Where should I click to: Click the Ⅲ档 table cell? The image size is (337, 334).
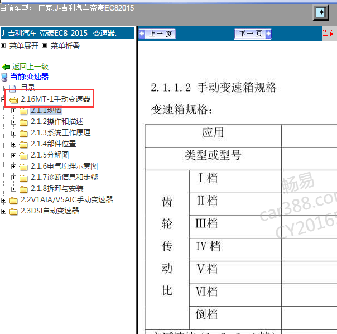[235, 227]
